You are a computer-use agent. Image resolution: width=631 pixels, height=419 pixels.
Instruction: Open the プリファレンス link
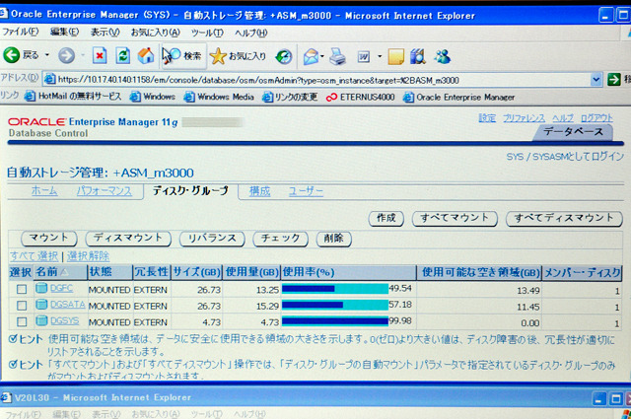524,118
